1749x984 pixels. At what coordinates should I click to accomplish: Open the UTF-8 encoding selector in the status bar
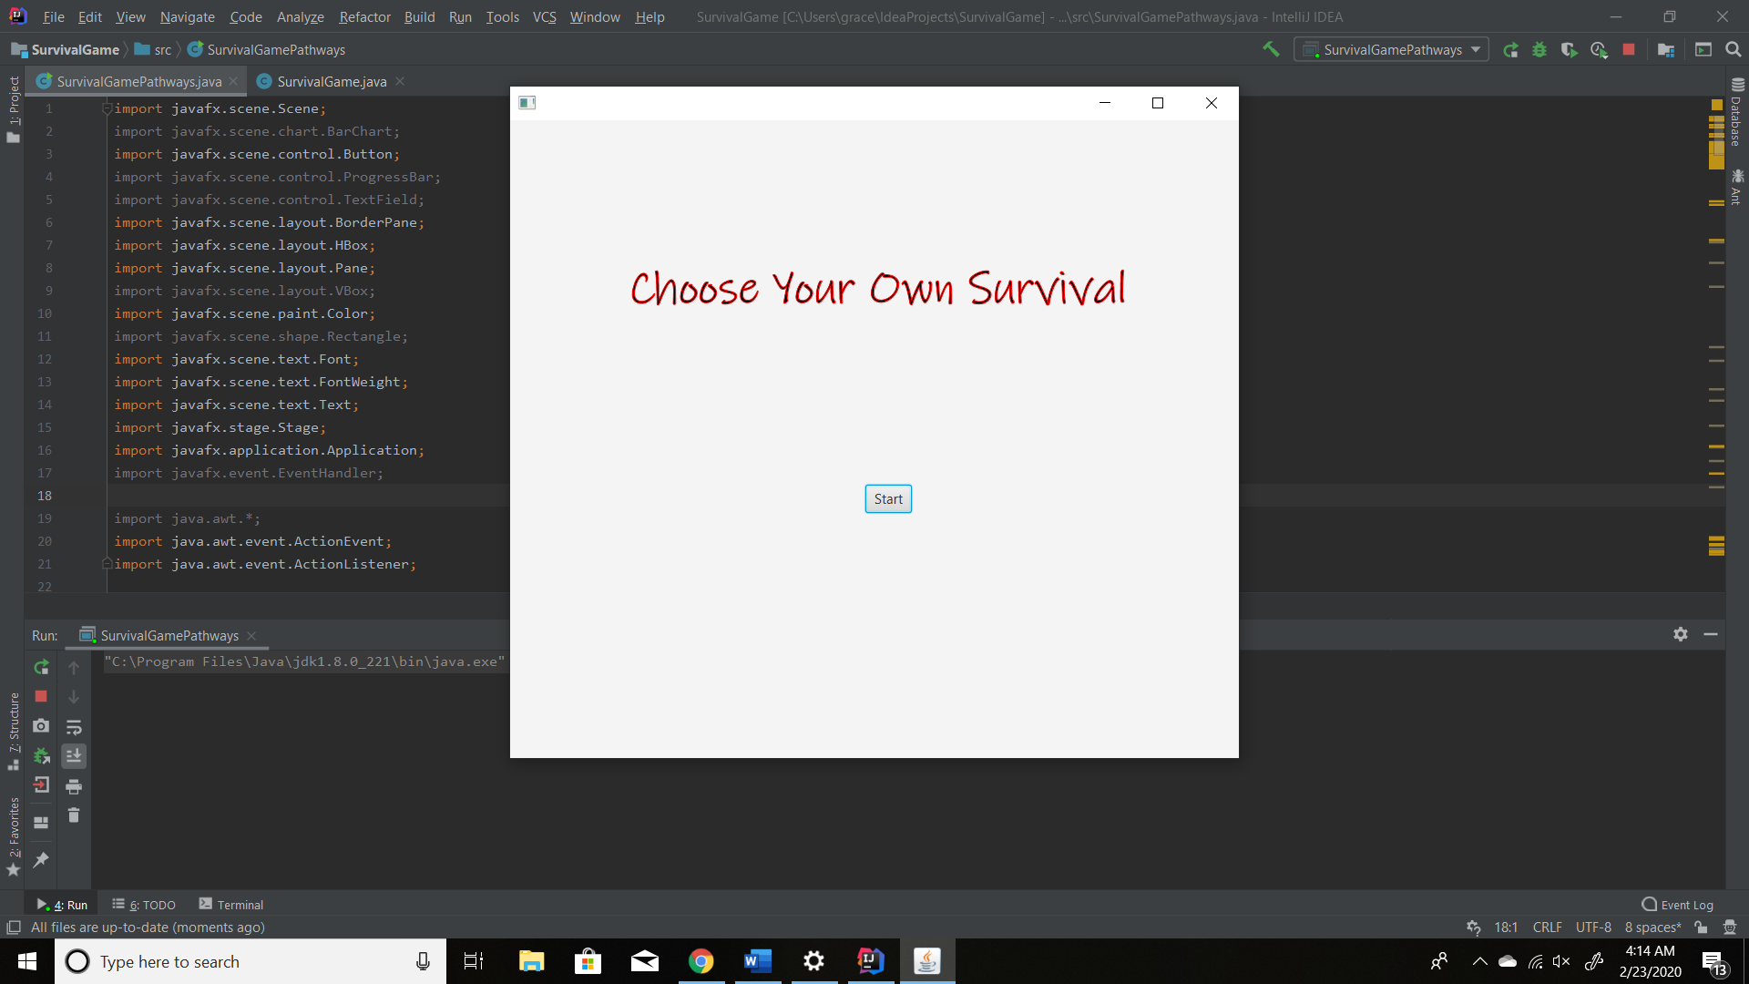[1593, 928]
